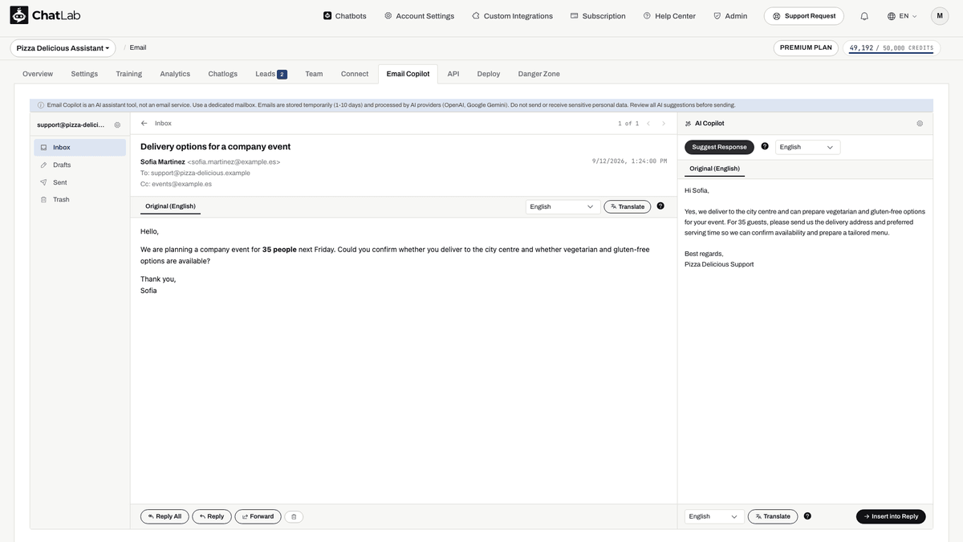Switch to Leads tab
Viewport: 963px width, 542px height.
point(270,74)
